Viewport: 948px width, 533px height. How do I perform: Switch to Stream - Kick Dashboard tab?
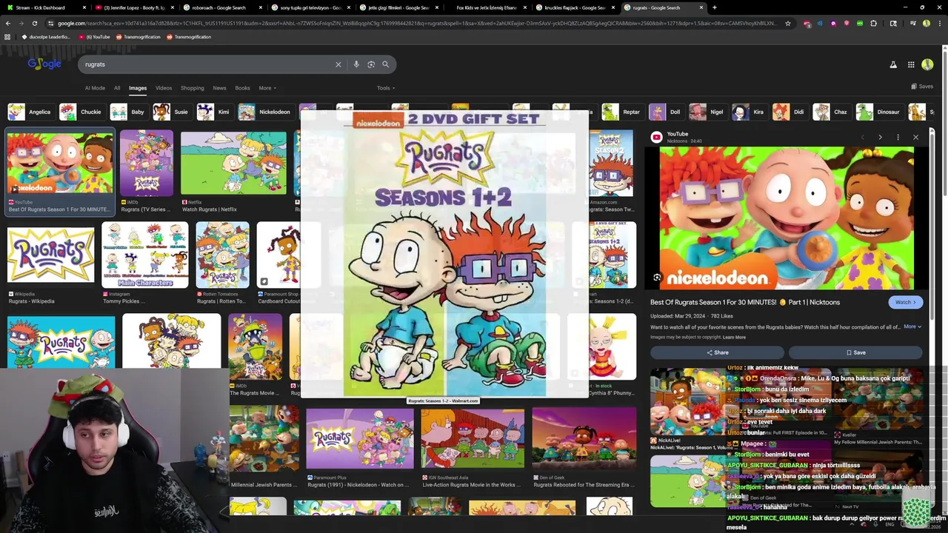pos(47,7)
